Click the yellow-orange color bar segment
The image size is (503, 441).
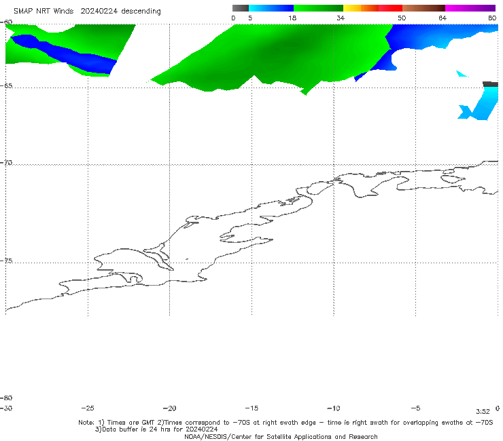tap(360, 8)
